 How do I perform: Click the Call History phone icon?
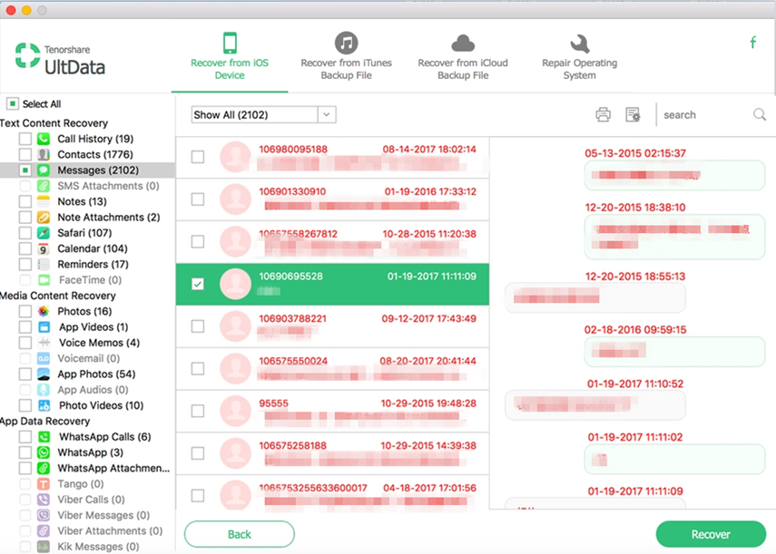click(44, 139)
